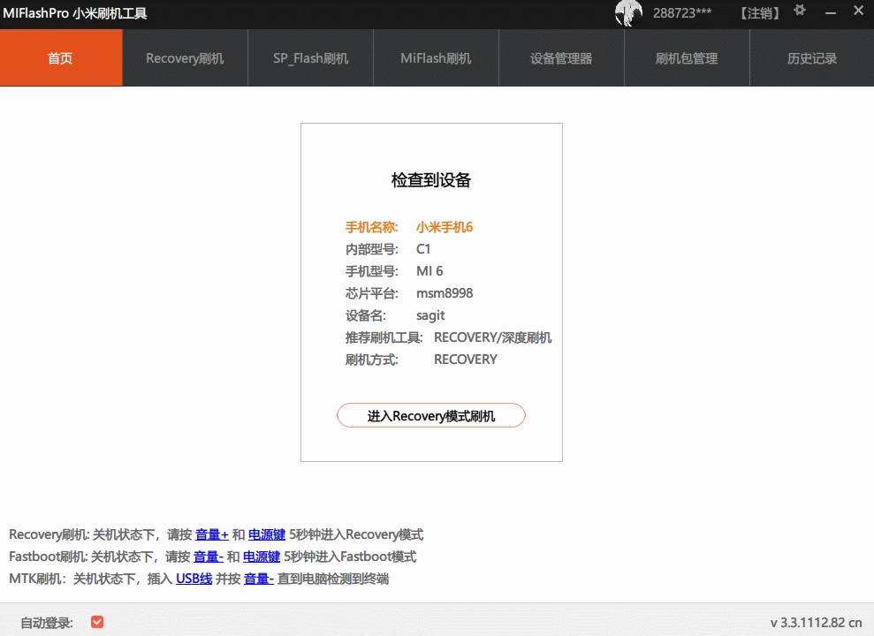Return to the 首页 home tab
Image resolution: width=874 pixels, height=636 pixels.
coord(60,57)
